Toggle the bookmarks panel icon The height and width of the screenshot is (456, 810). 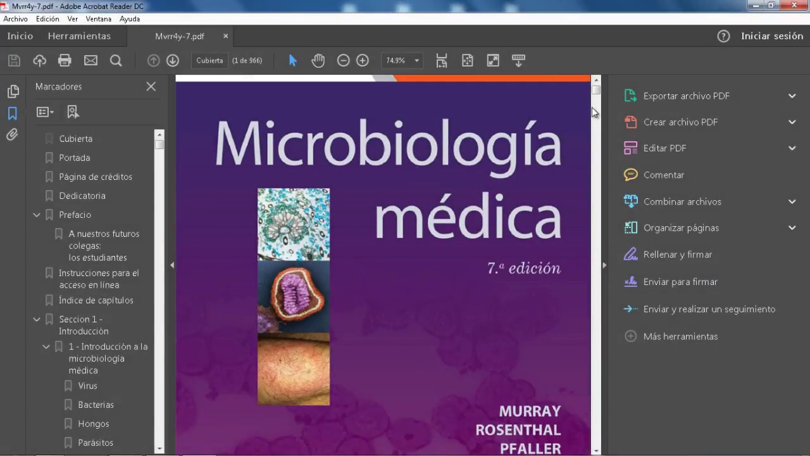(12, 113)
